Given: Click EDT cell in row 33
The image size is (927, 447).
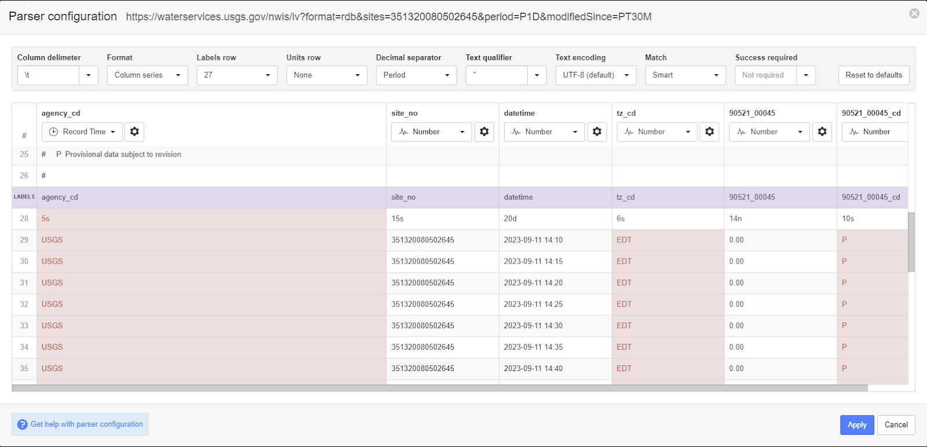Looking at the screenshot, I should [668, 326].
